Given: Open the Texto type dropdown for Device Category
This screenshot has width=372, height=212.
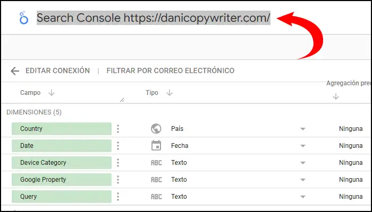Looking at the screenshot, I should [303, 163].
